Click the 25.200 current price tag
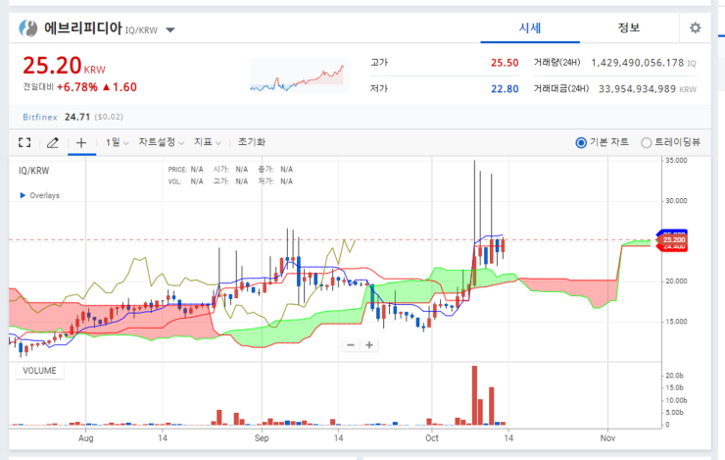The width and height of the screenshot is (725, 460). tap(673, 239)
